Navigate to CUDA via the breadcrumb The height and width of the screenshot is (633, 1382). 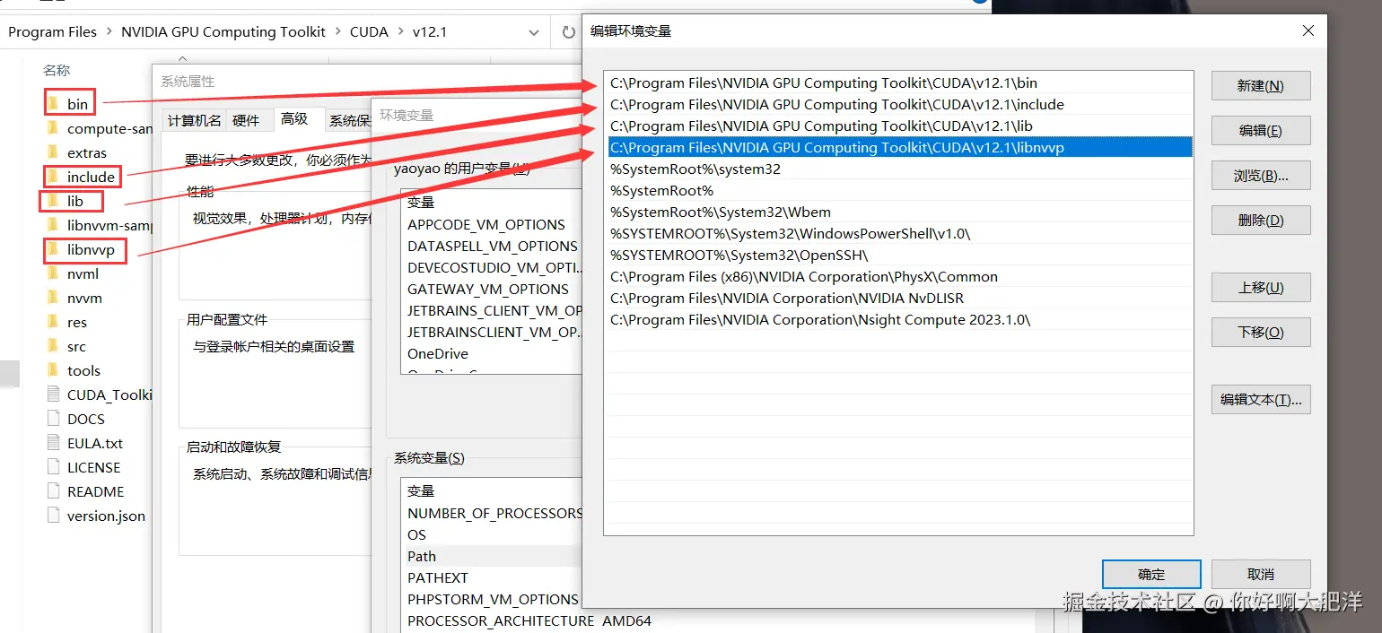click(x=369, y=31)
